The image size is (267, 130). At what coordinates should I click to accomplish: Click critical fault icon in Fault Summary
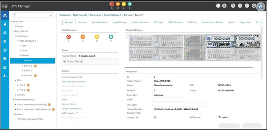click(x=68, y=37)
